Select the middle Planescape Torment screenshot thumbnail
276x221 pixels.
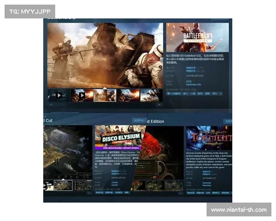coord(155,186)
